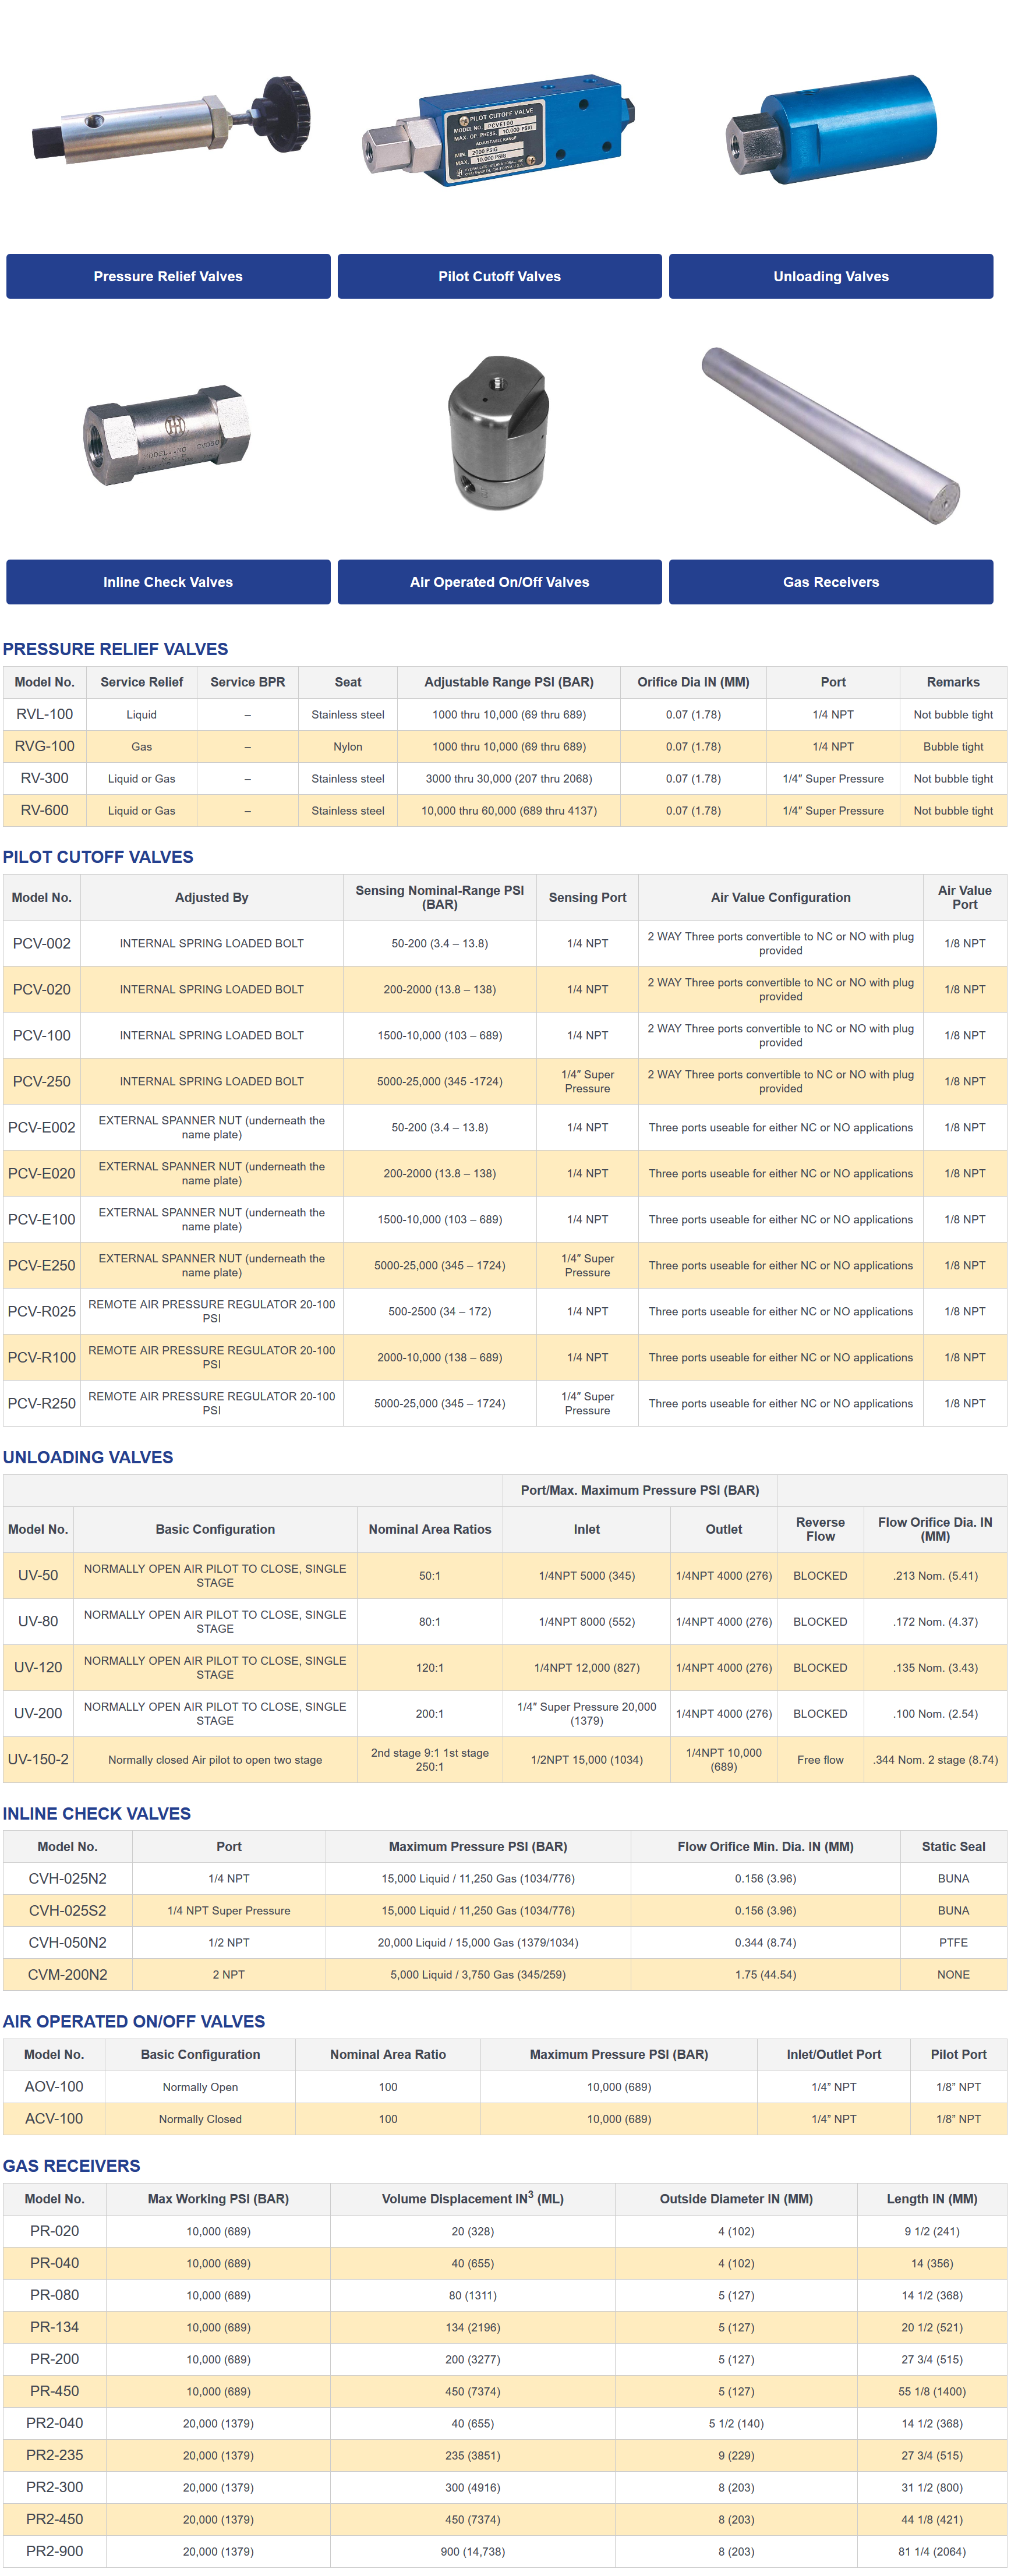
Task: Click the blue Pilot Cutoff Valve photo
Action: tap(499, 130)
